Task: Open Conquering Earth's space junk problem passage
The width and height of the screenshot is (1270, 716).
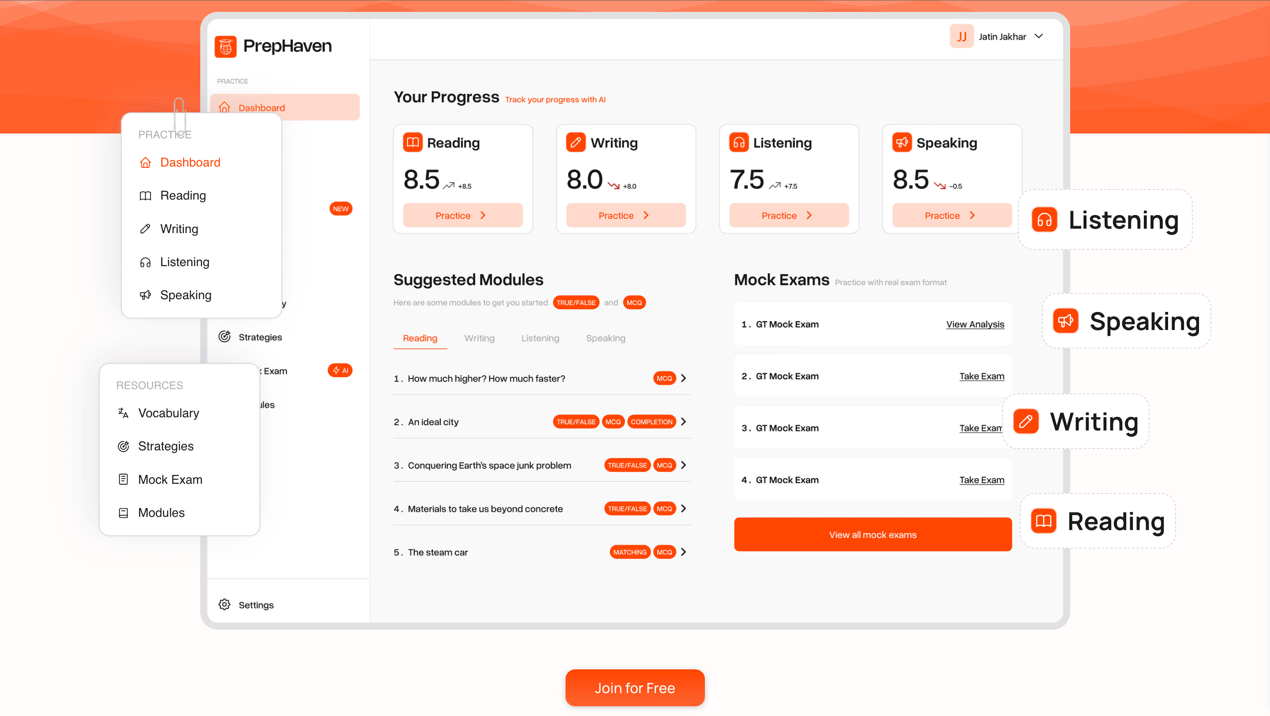Action: click(488, 465)
